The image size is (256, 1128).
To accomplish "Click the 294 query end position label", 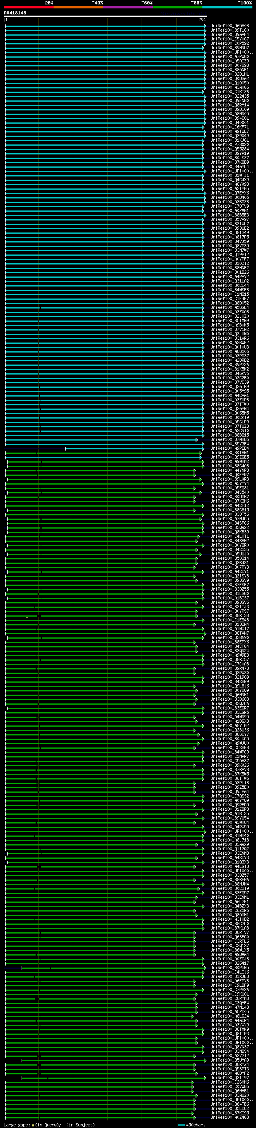I will tap(202, 20).
